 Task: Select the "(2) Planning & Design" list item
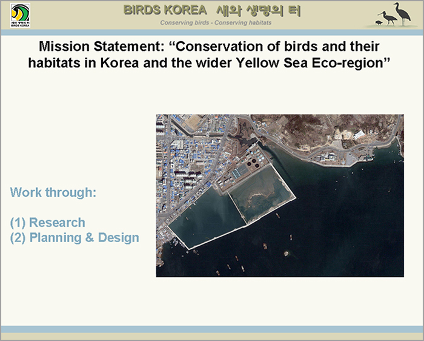pyautogui.click(x=75, y=237)
